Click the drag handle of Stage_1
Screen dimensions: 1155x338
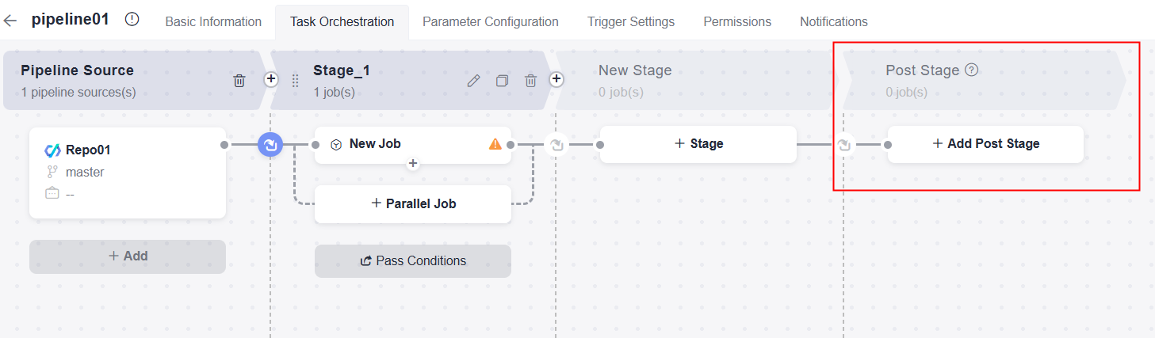tap(296, 80)
